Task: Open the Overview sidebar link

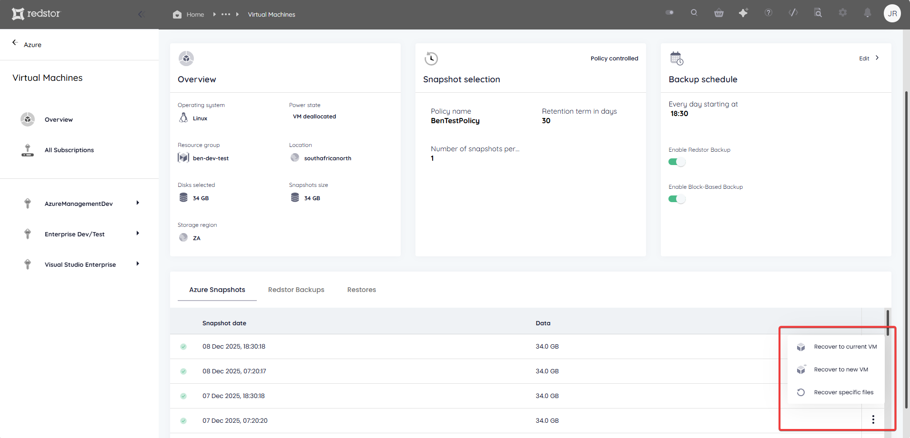Action: point(59,120)
